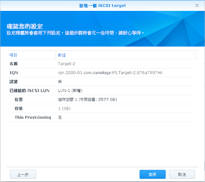
Task: Click the 項目 column header
Action: pos(13,55)
